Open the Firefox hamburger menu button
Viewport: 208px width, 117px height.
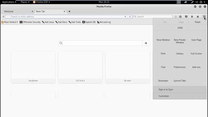coord(204,17)
